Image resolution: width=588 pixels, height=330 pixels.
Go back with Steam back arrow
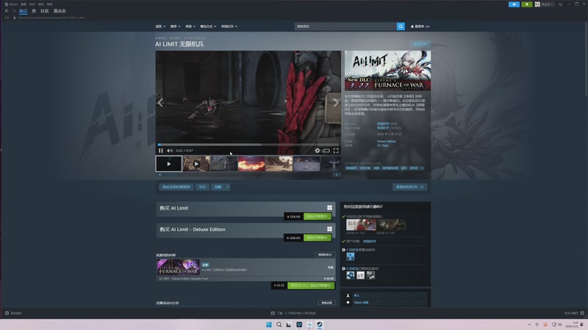click(7, 11)
